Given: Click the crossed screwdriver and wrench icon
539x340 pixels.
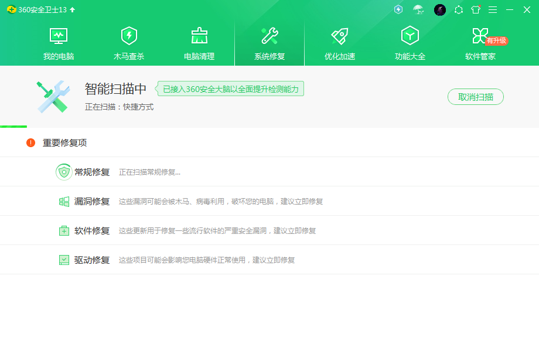Looking at the screenshot, I should [x=53, y=97].
